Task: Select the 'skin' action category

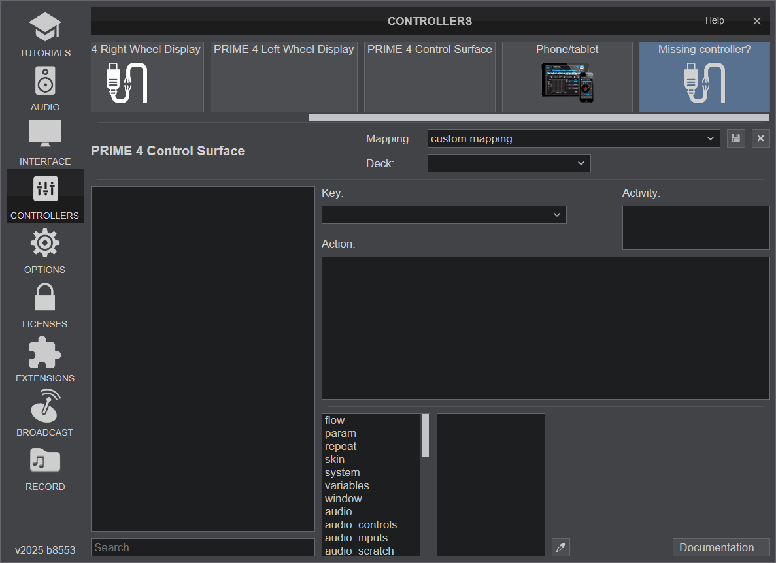Action: (x=372, y=459)
